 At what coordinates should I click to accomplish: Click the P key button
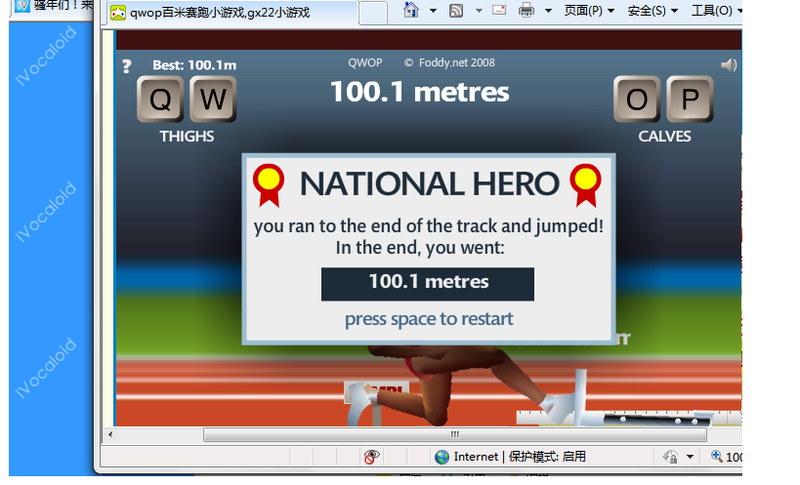[690, 99]
